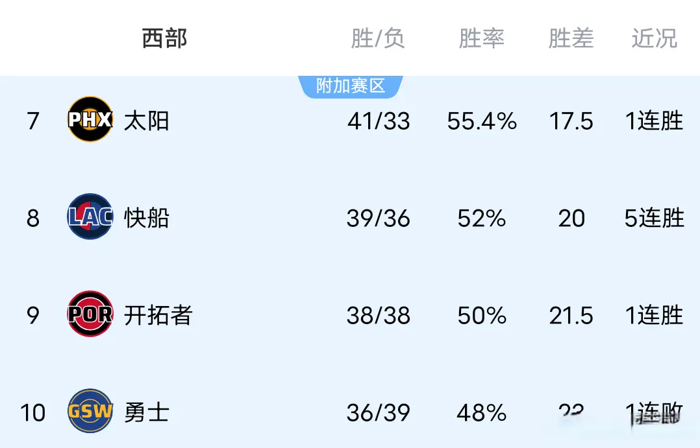
Task: Tap the Warriors GSW team logo
Action: [90, 412]
